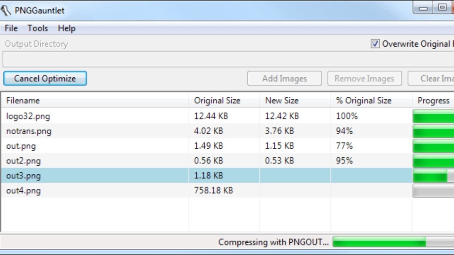Select the out4.png file row

pos(227,190)
